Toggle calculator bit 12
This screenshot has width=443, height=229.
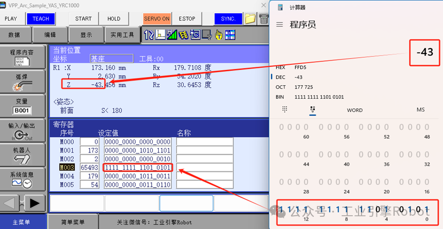tap(306, 209)
